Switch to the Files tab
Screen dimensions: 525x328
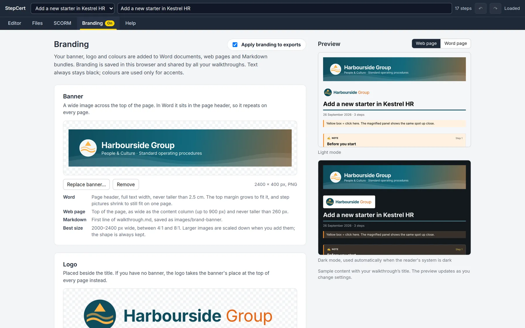point(37,23)
